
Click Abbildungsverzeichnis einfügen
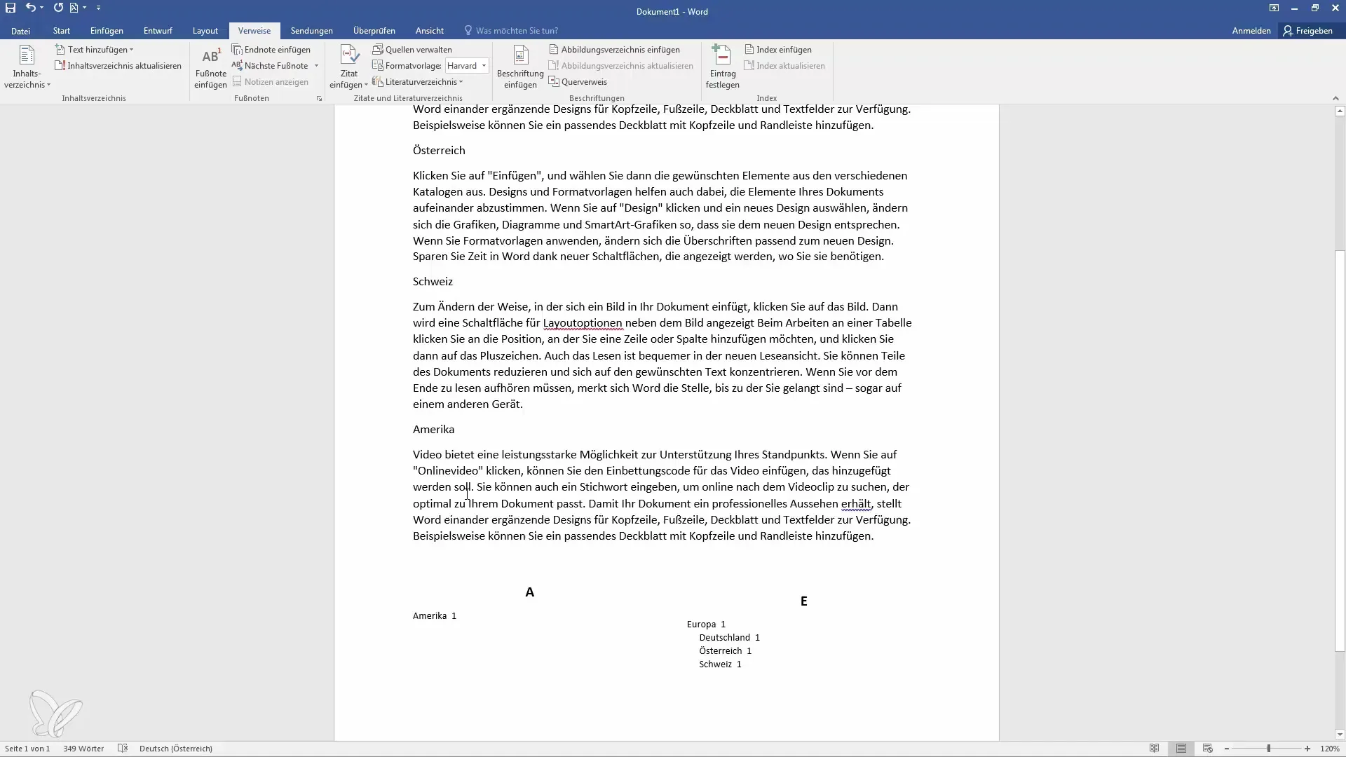614,50
